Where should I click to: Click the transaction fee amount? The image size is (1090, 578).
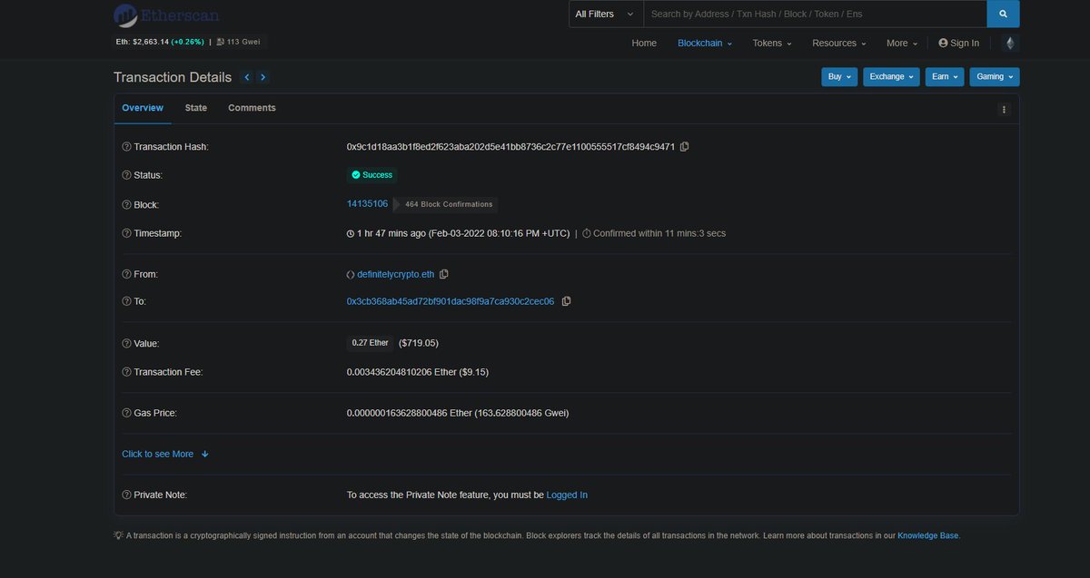click(x=418, y=372)
